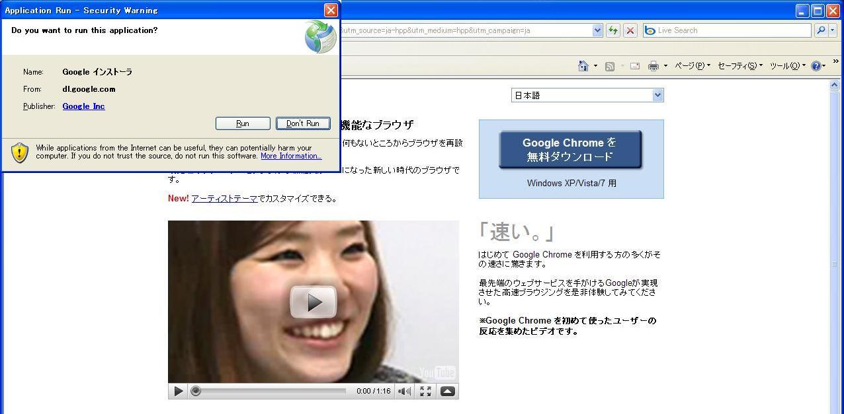The width and height of the screenshot is (844, 414).
Task: Click the red stop loading icon
Action: pyautogui.click(x=630, y=30)
